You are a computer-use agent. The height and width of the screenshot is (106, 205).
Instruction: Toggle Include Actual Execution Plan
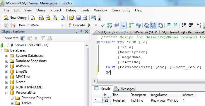(x=131, y=25)
